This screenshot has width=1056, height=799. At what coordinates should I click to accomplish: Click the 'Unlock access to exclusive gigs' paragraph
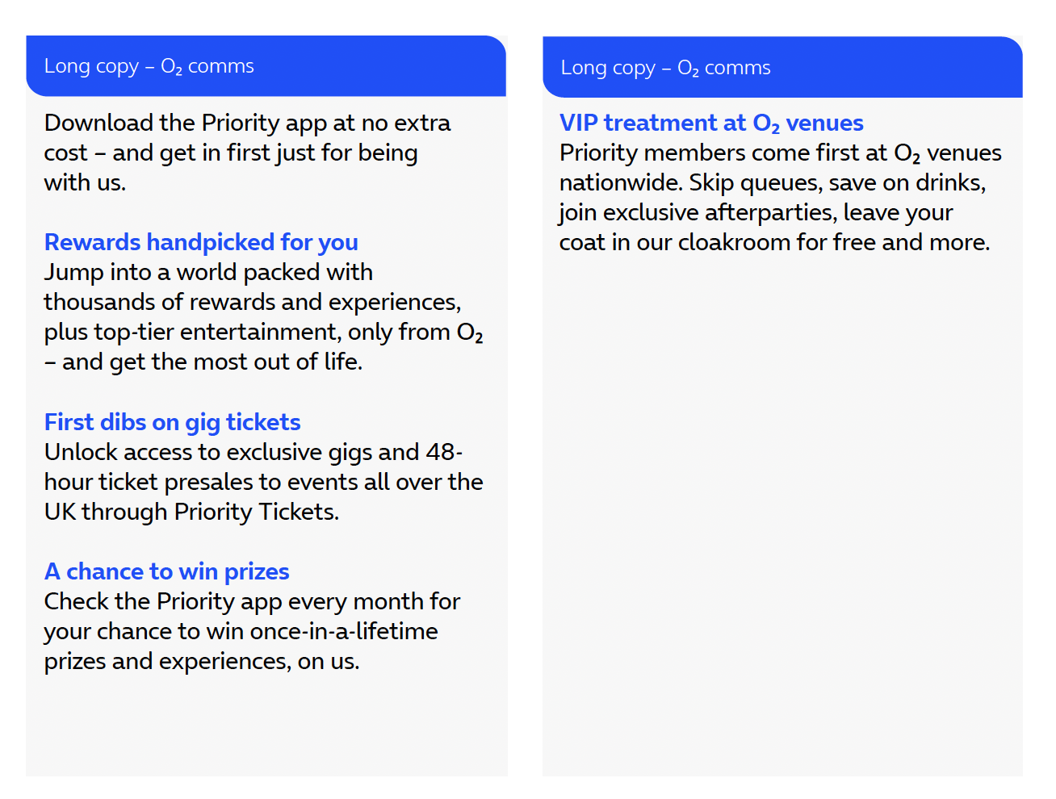[x=263, y=482]
